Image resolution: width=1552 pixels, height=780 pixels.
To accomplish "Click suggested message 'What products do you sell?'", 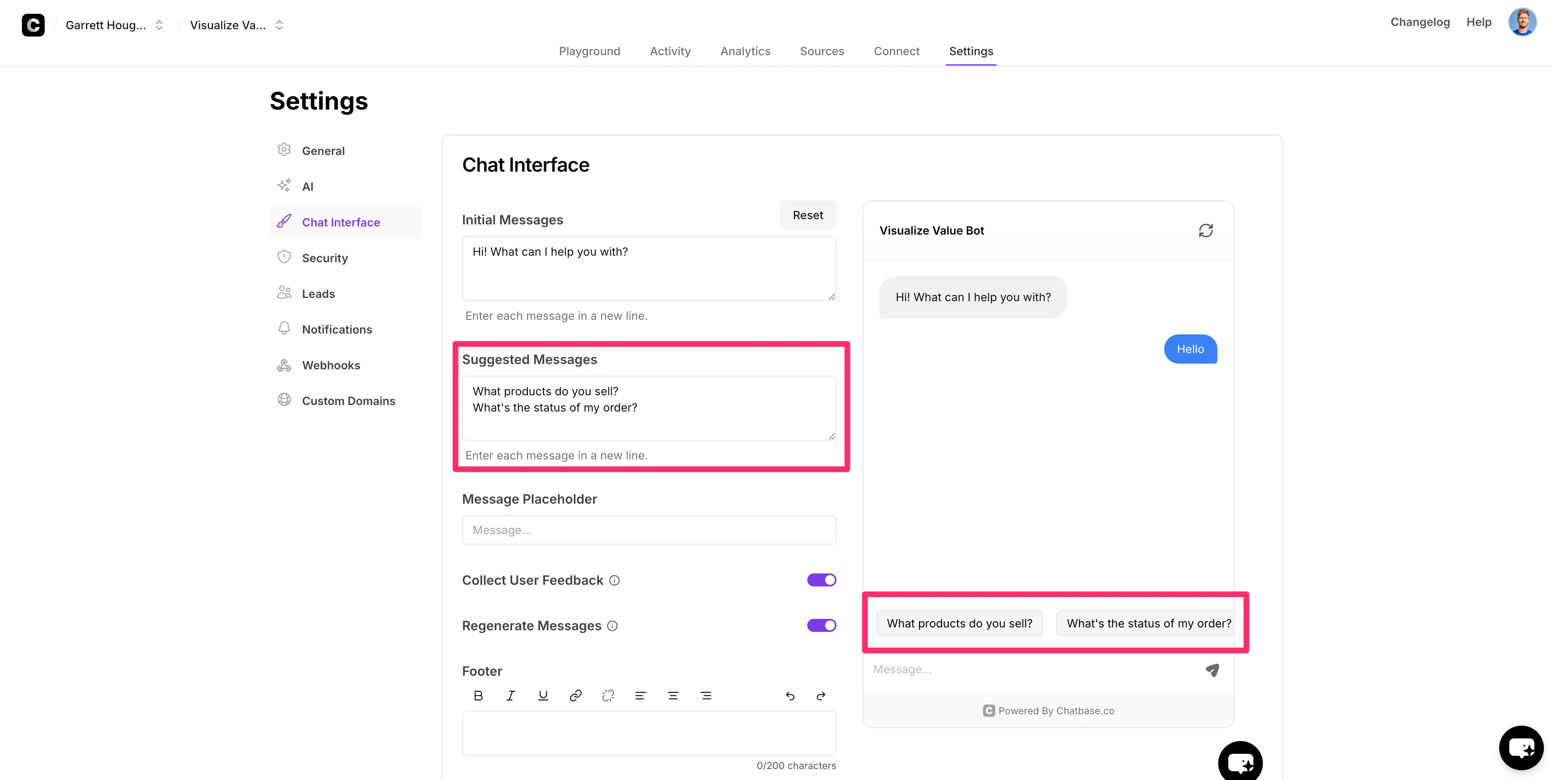I will coord(959,623).
